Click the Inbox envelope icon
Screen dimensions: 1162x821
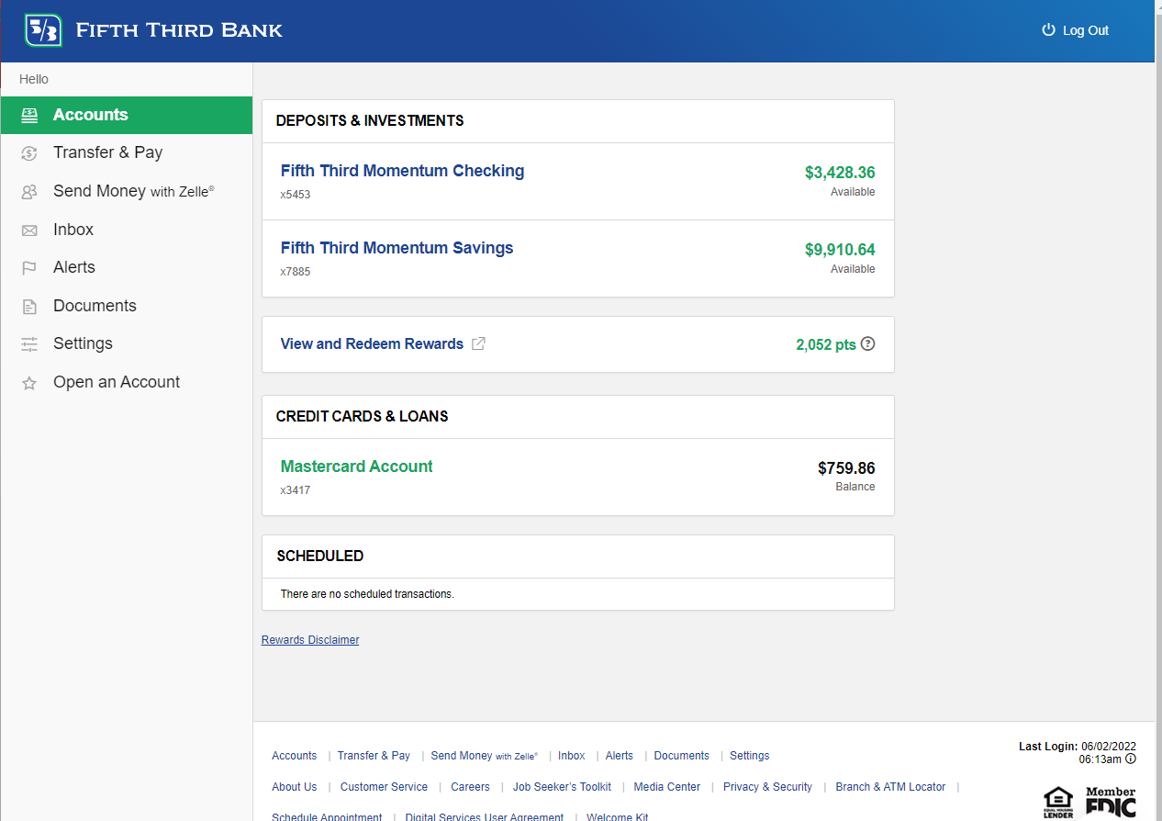coord(29,231)
